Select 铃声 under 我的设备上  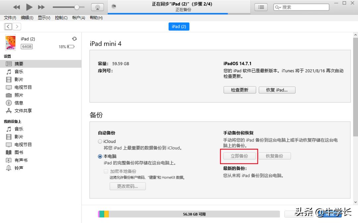tap(18, 168)
